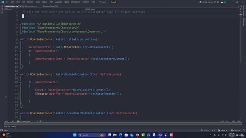Screen dimensions: 246x138
Task: Open the EDIT menu
Action: (12, 2)
